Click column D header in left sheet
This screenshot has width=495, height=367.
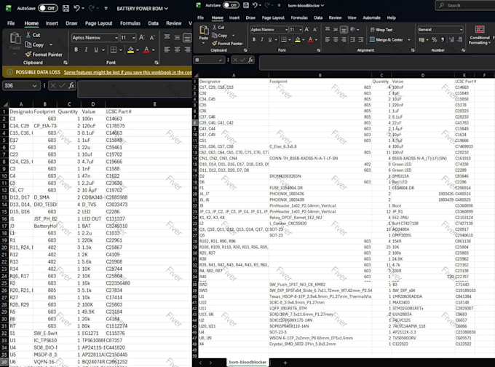(93, 104)
